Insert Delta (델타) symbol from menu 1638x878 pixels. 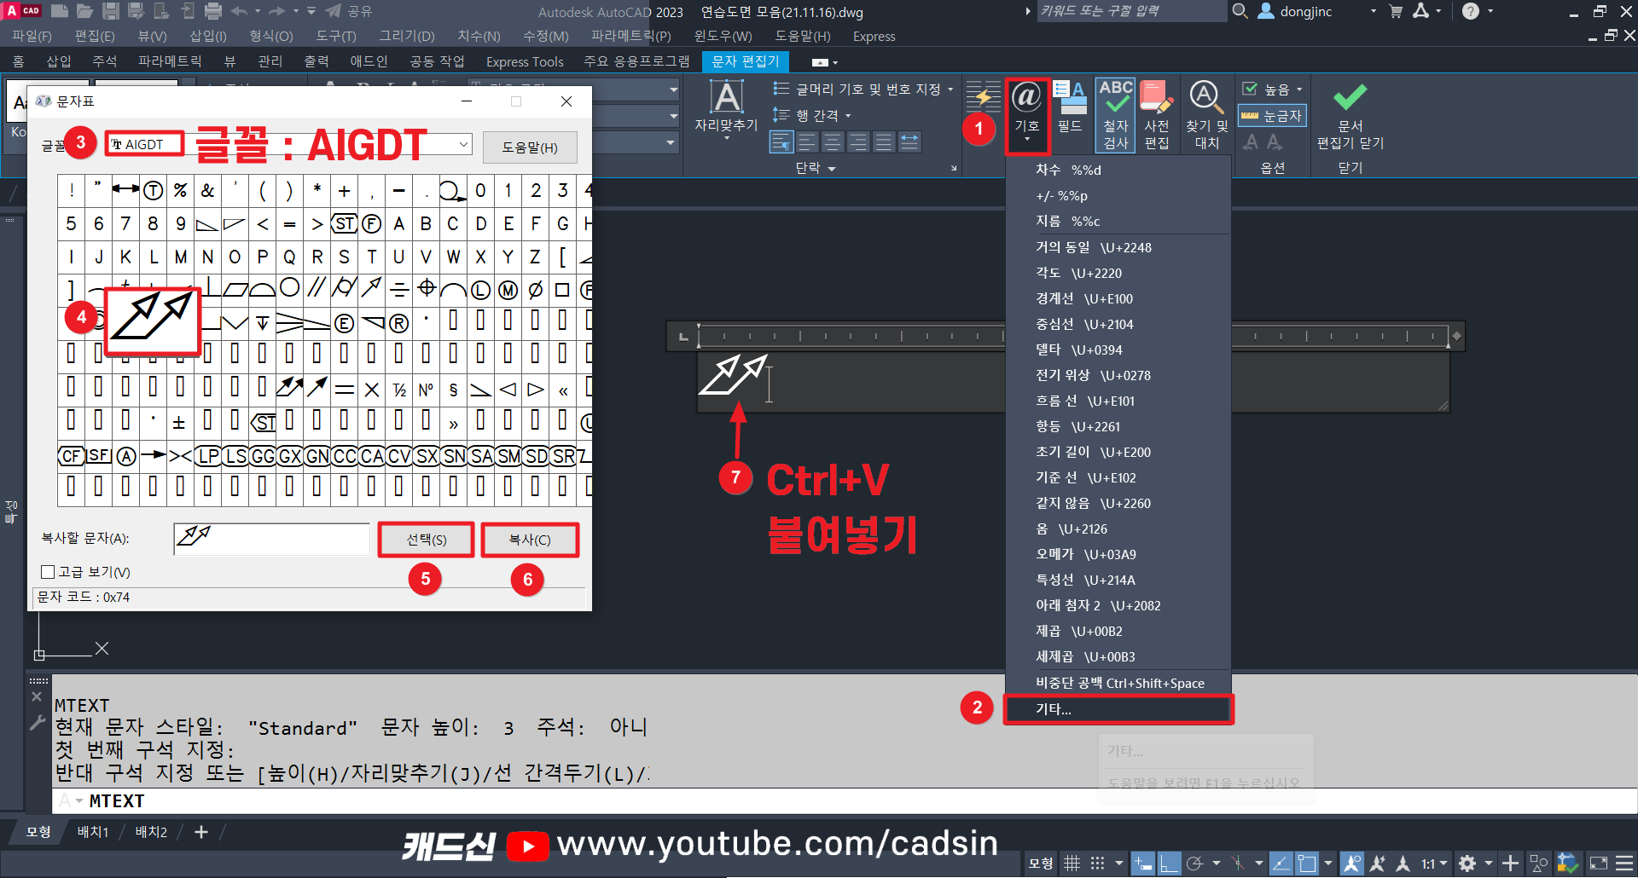[x=1118, y=349]
